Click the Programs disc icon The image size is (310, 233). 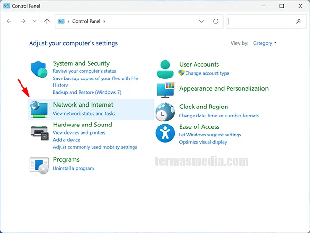point(39,165)
